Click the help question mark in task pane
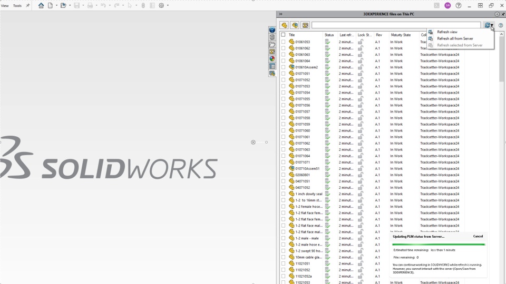506x284 pixels. pos(501,25)
